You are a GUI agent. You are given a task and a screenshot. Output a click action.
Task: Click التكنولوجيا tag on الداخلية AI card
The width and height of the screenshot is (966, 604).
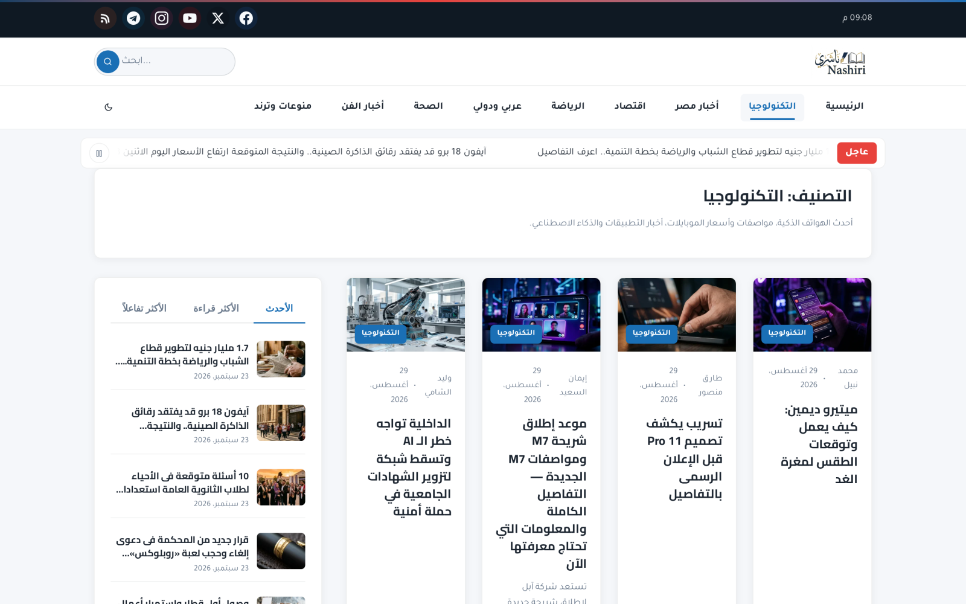380,333
